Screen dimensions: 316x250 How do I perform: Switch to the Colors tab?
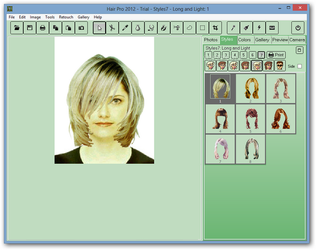[244, 40]
